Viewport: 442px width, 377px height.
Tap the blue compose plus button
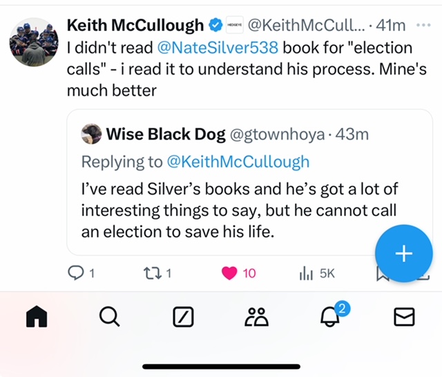coord(403,253)
